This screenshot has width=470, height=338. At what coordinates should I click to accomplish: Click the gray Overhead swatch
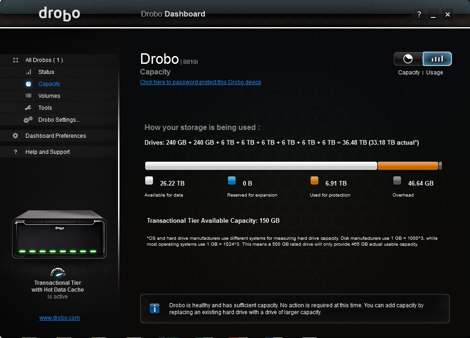397,180
